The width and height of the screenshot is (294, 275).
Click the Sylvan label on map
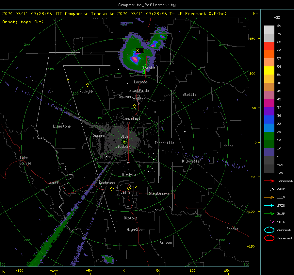tap(125, 96)
